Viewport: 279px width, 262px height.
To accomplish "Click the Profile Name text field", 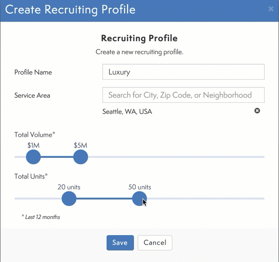I will coord(183,72).
